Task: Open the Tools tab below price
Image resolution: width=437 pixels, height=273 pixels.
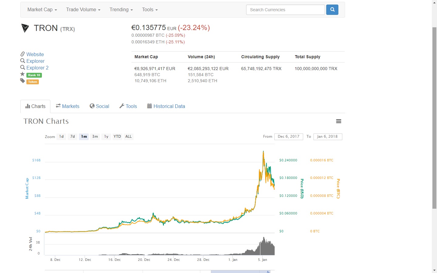Action: [128, 106]
